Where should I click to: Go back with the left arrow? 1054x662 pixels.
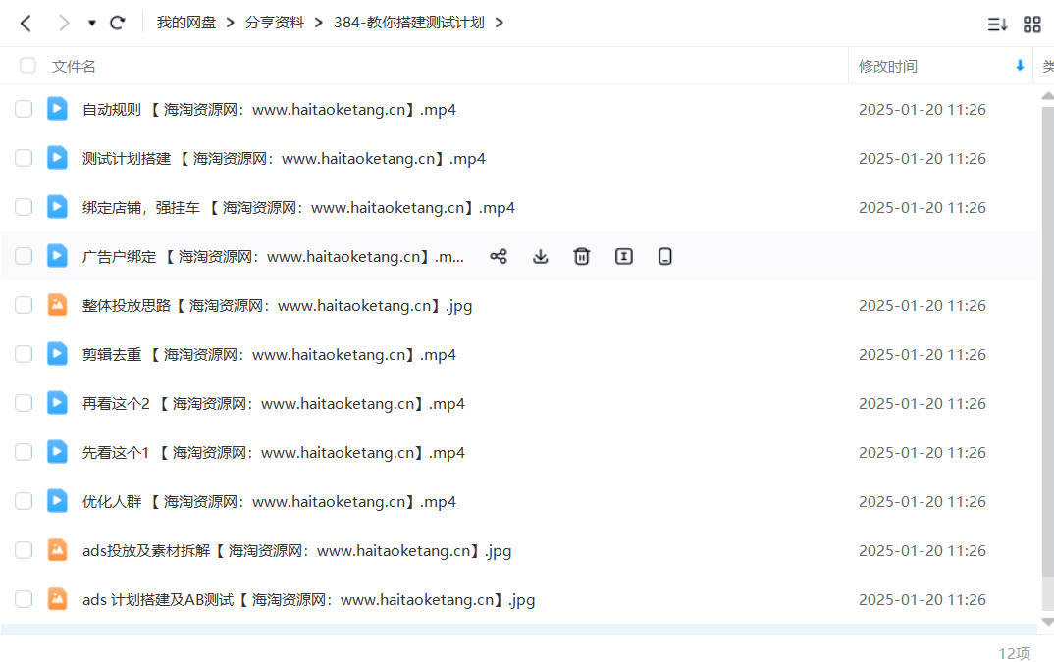(x=26, y=24)
